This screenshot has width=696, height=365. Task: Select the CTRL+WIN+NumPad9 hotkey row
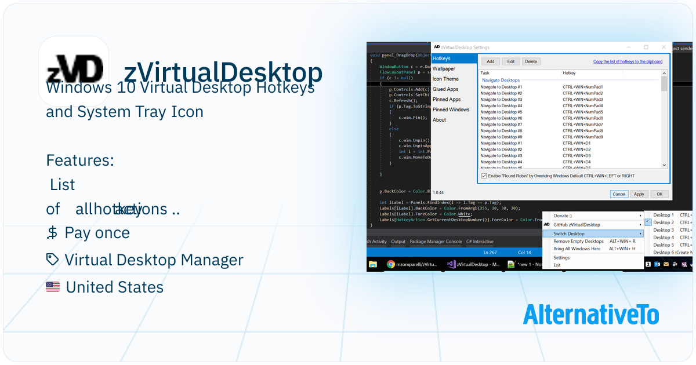(x=570, y=137)
